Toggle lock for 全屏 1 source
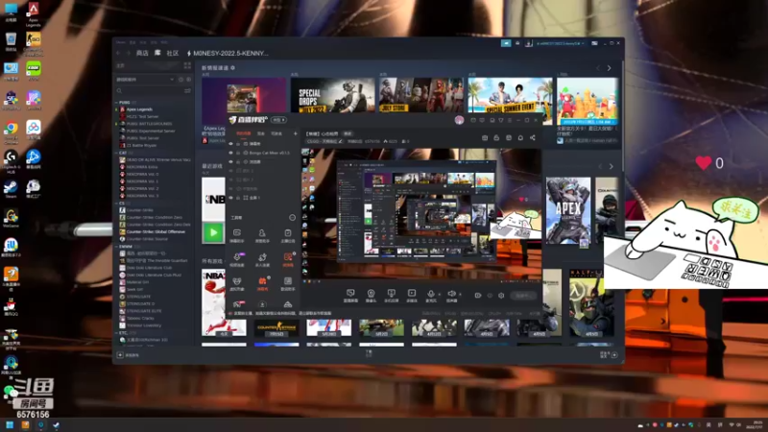768x432 pixels. 238,198
